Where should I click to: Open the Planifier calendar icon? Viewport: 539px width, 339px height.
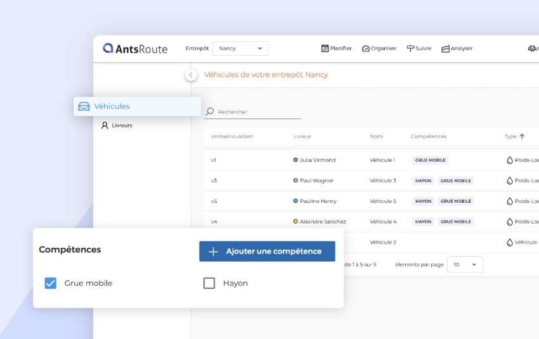tap(325, 48)
